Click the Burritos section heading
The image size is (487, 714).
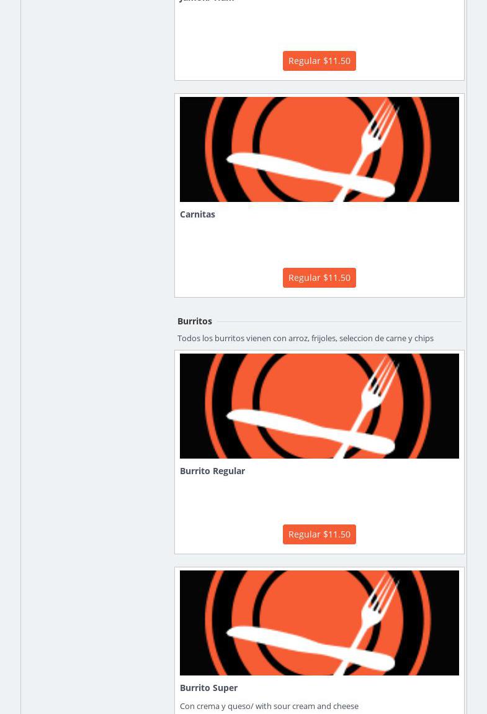click(x=195, y=321)
